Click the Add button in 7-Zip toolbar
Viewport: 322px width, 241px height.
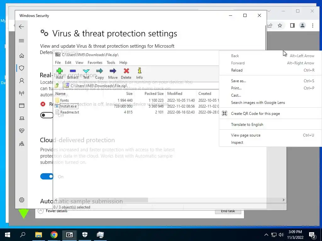[x=59, y=73]
